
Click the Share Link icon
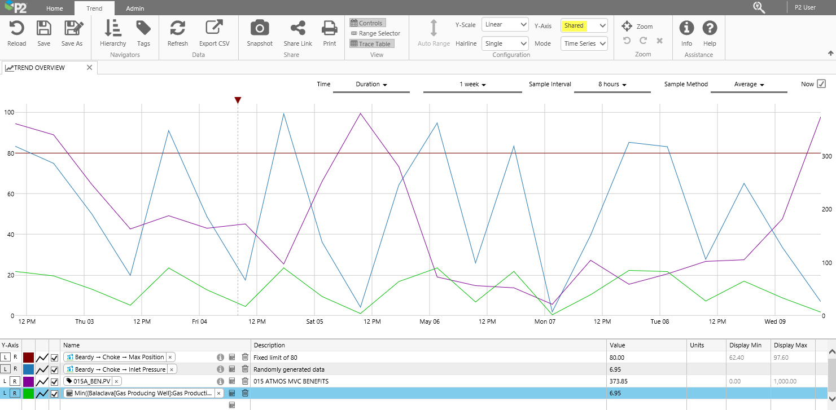click(x=297, y=28)
